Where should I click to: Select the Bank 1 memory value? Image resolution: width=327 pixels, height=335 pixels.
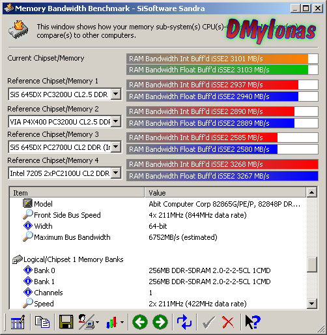[210, 282]
